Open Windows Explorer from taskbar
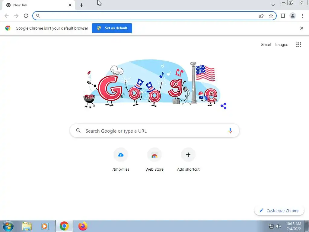Screen dimensions: 309x232 [27, 226]
